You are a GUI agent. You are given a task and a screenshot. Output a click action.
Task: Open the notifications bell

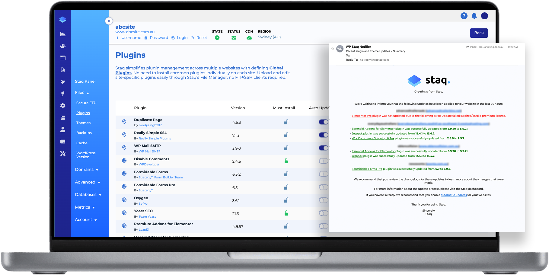[474, 16]
